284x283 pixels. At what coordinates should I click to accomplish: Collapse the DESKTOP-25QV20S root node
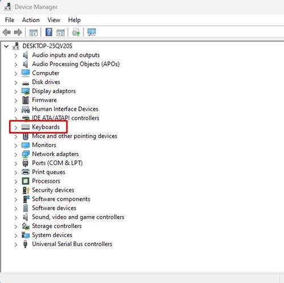(x=6, y=46)
